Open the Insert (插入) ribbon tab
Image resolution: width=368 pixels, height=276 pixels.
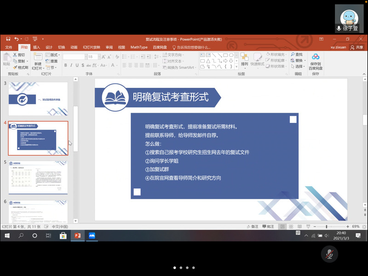36,47
